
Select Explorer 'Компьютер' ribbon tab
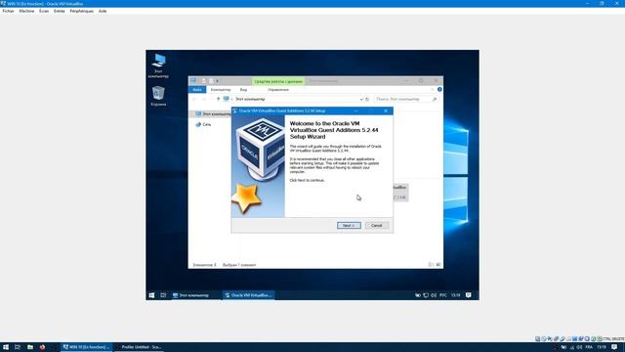coord(221,90)
